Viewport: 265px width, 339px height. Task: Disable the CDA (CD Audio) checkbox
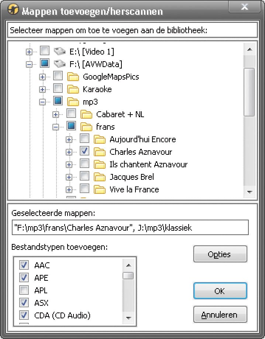24,315
